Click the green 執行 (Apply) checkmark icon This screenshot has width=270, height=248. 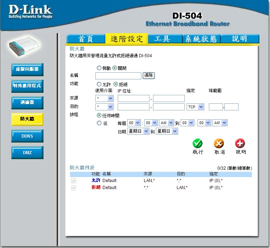pos(198,144)
